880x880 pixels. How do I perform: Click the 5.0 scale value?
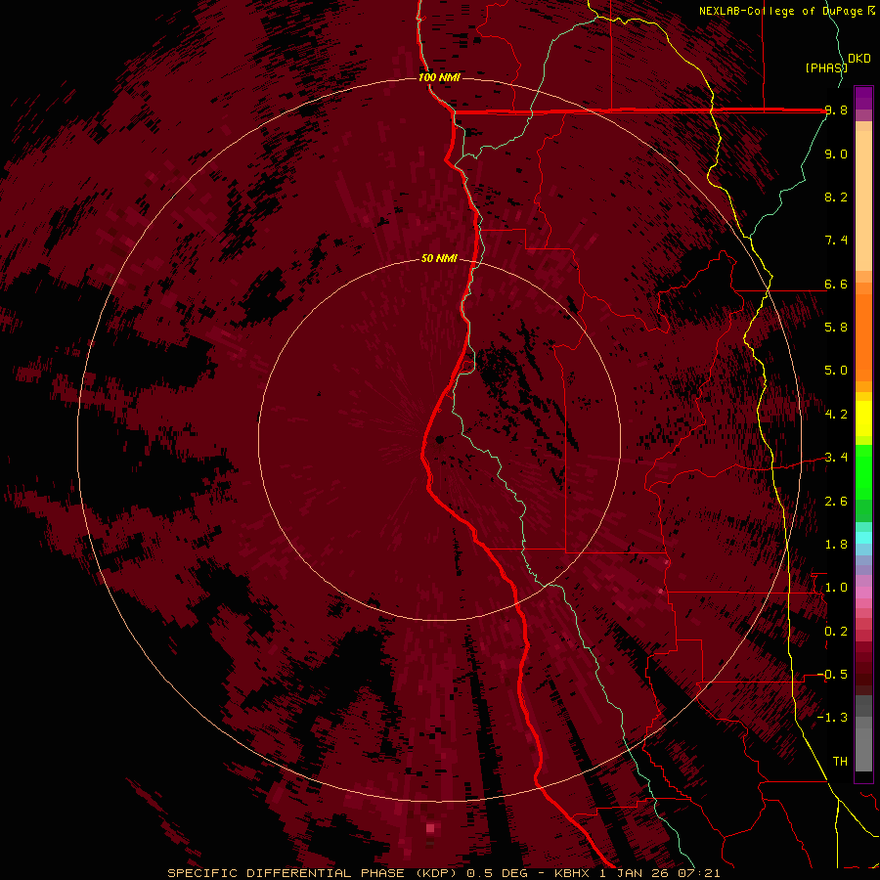pos(836,371)
